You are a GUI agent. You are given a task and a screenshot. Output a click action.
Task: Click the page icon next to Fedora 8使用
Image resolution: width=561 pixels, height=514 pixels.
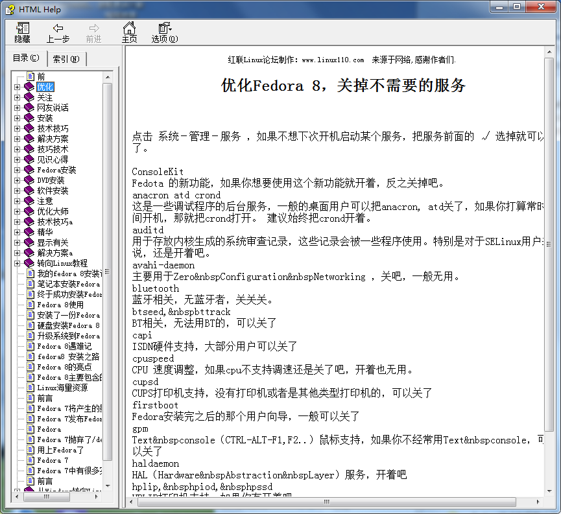coord(30,305)
